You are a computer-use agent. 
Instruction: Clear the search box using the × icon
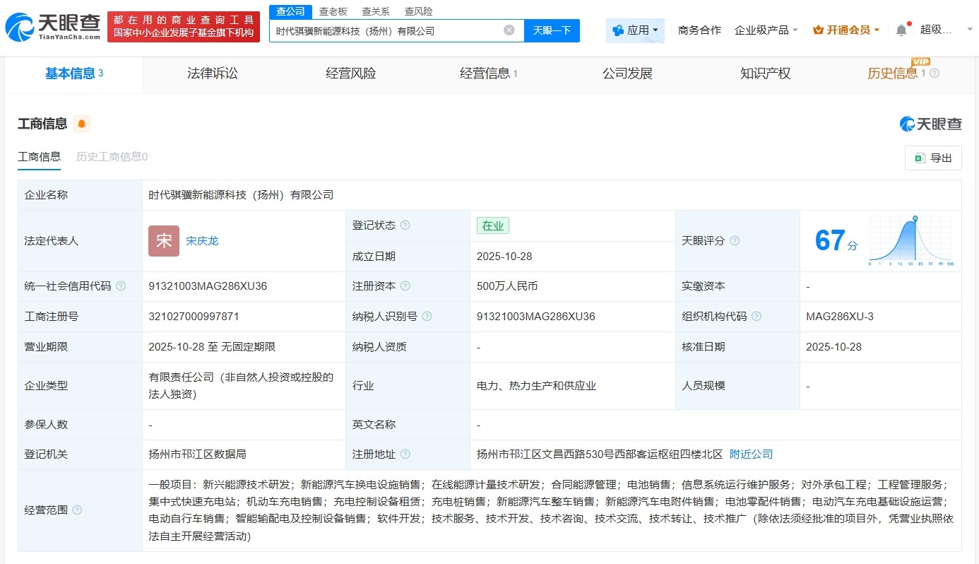[x=509, y=30]
